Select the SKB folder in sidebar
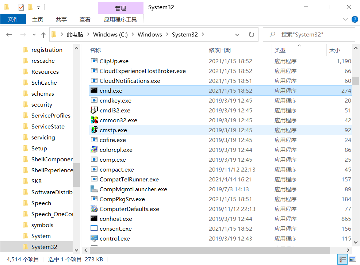 36,181
